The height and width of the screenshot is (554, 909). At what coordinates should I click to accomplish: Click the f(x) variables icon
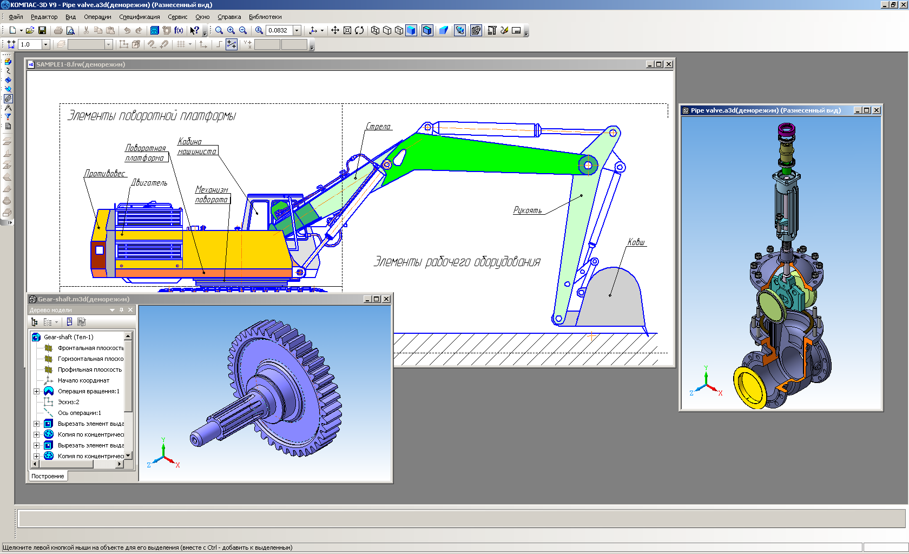click(x=179, y=30)
